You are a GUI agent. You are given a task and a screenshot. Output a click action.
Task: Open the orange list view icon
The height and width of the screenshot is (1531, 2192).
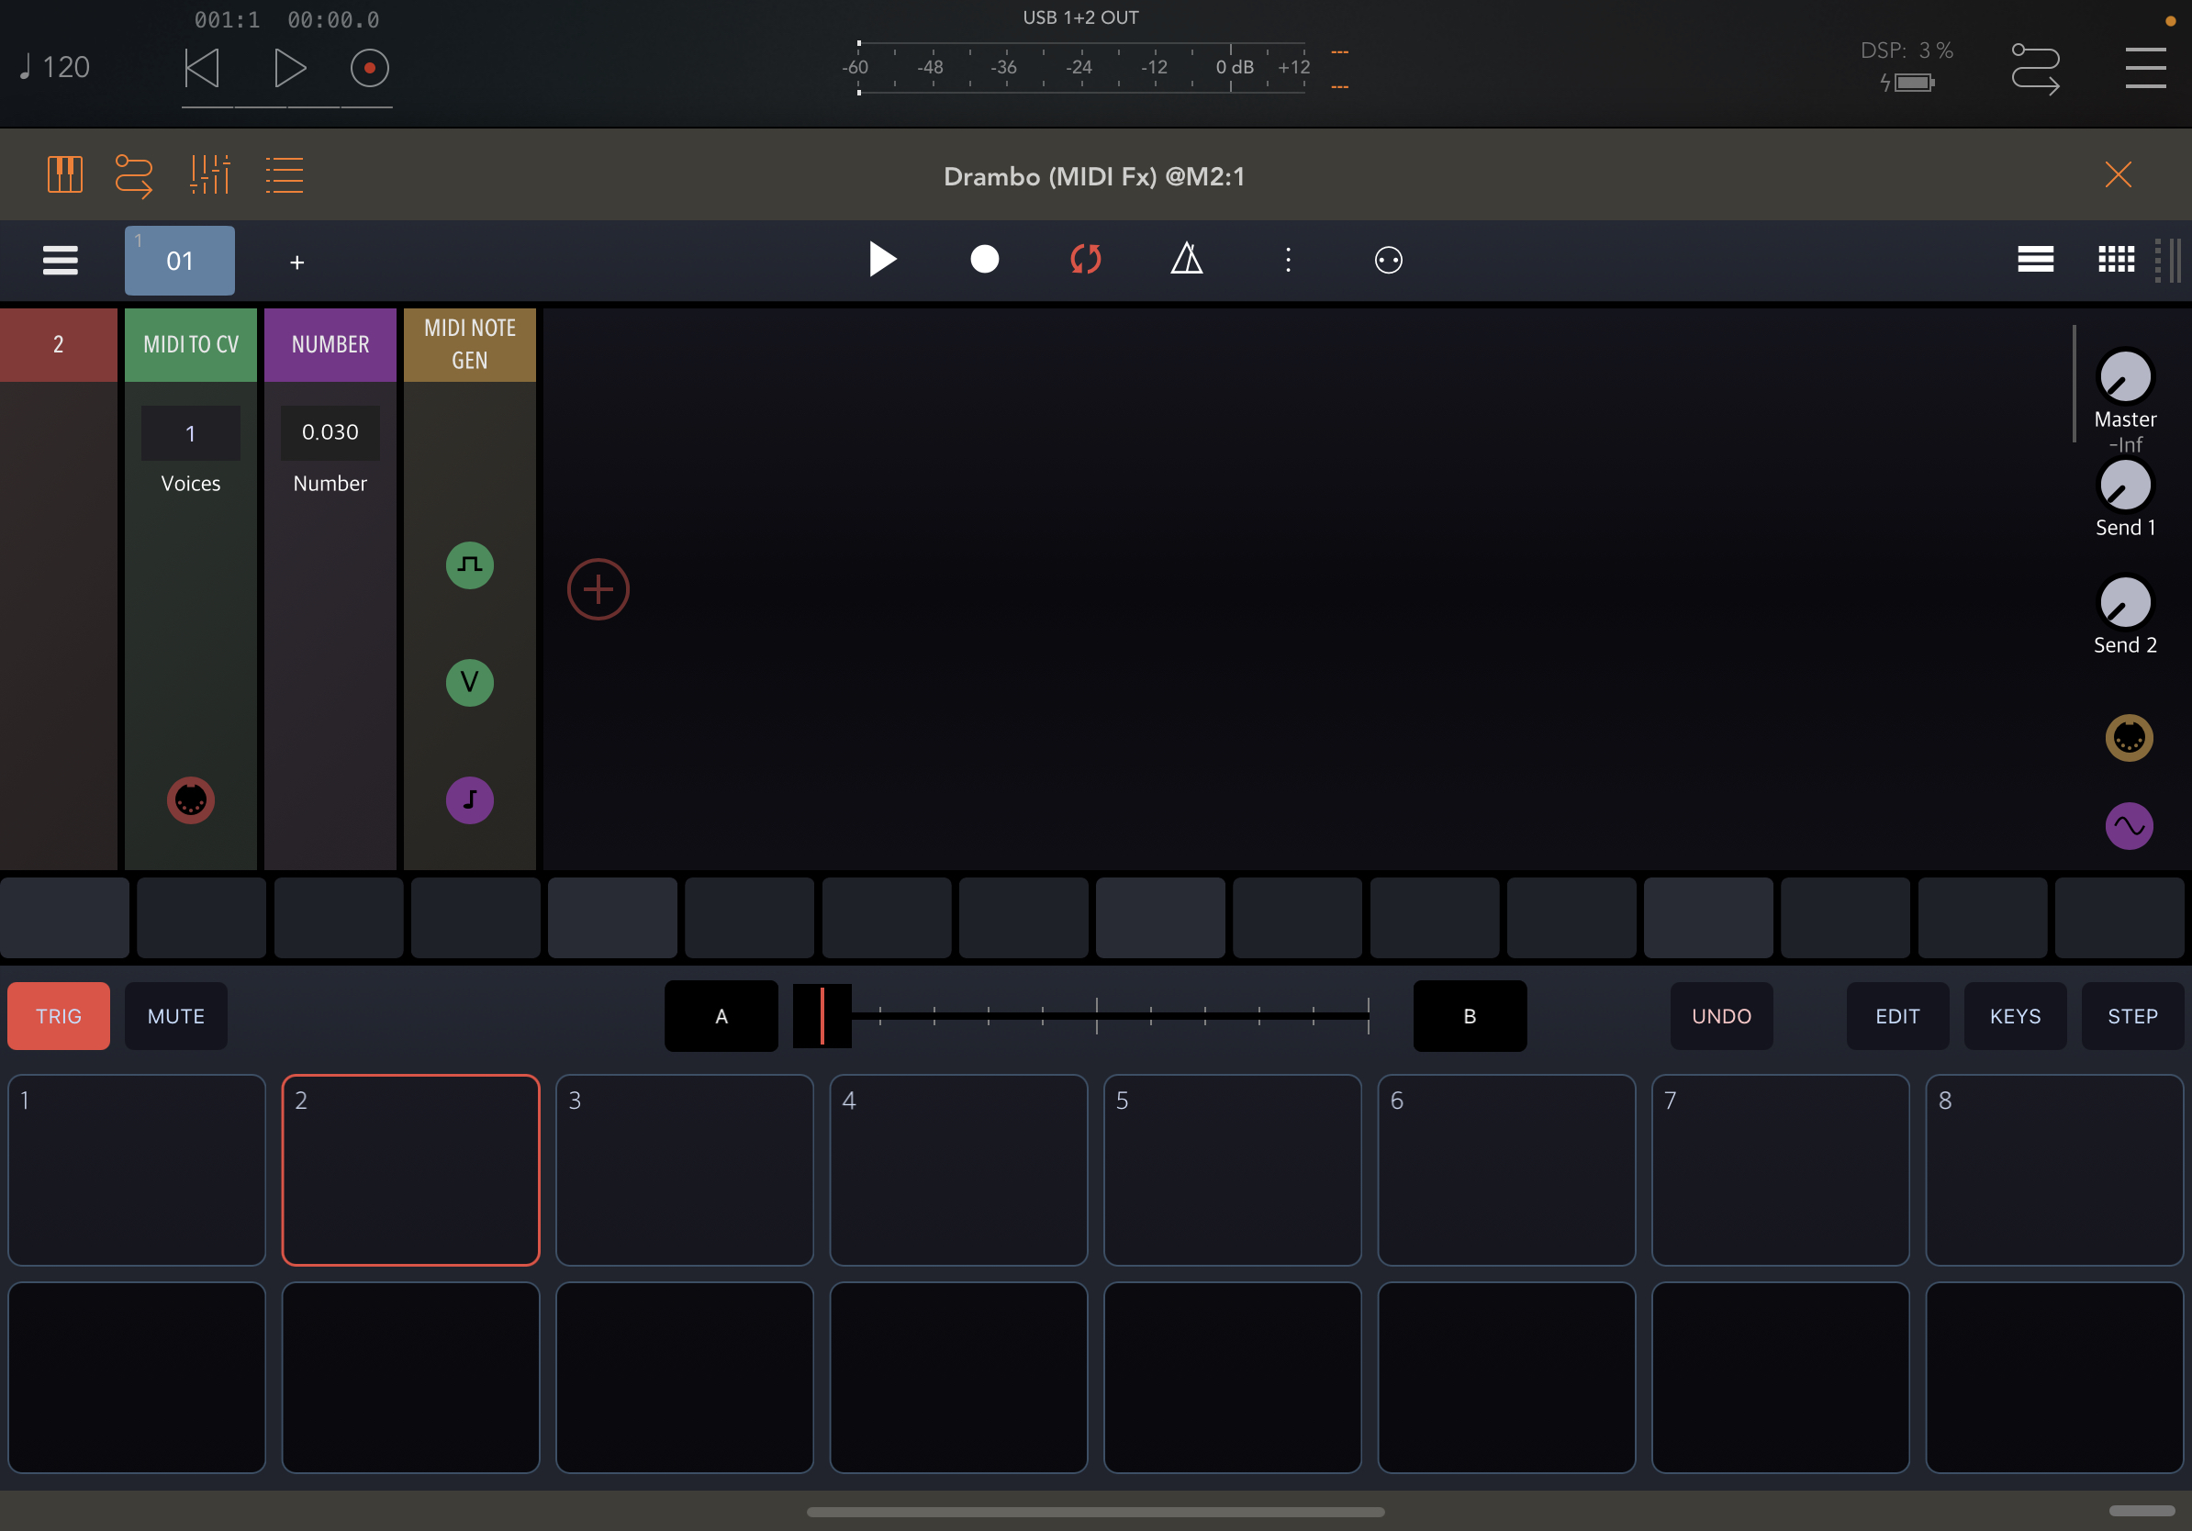point(285,175)
